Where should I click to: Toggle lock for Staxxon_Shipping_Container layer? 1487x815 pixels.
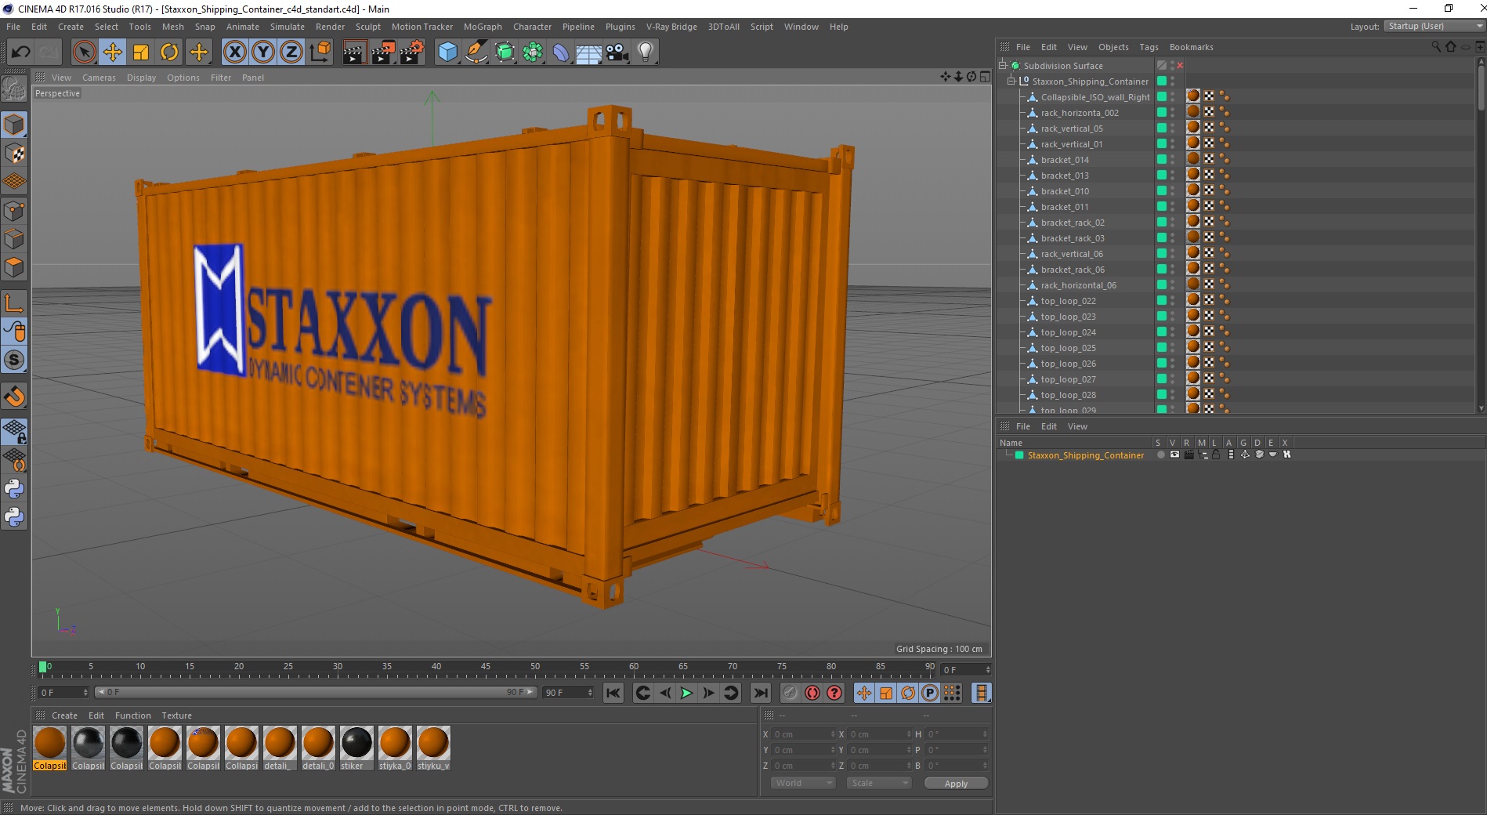pos(1216,455)
